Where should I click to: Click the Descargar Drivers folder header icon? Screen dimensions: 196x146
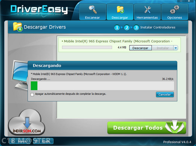pyautogui.click(x=18, y=27)
